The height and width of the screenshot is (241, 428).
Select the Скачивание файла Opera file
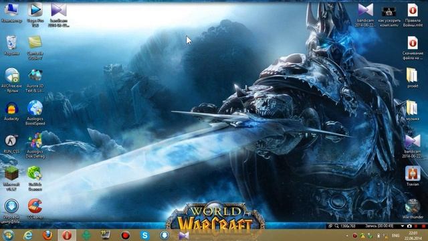413,48
